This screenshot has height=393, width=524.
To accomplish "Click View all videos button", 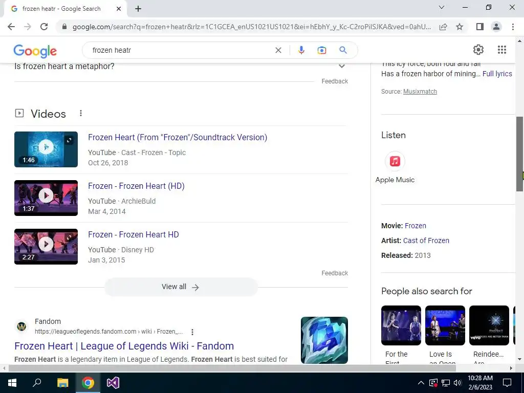I will [x=181, y=287].
